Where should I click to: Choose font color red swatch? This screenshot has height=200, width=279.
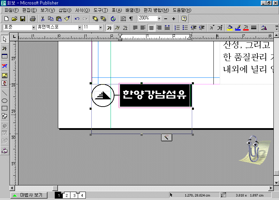(x=246, y=28)
